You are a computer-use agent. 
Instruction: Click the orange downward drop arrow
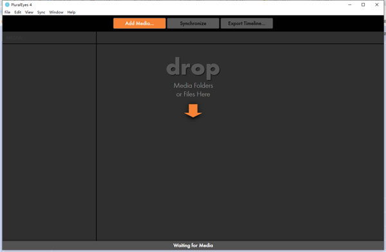click(x=193, y=111)
